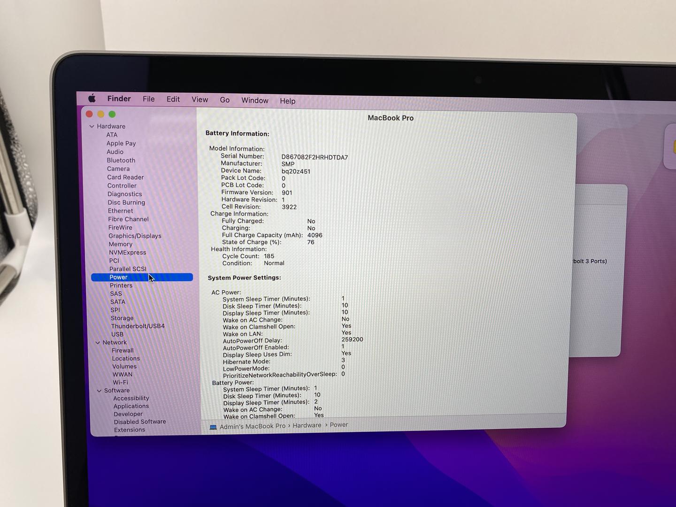
Task: Click Power in the path bar
Action: (339, 425)
